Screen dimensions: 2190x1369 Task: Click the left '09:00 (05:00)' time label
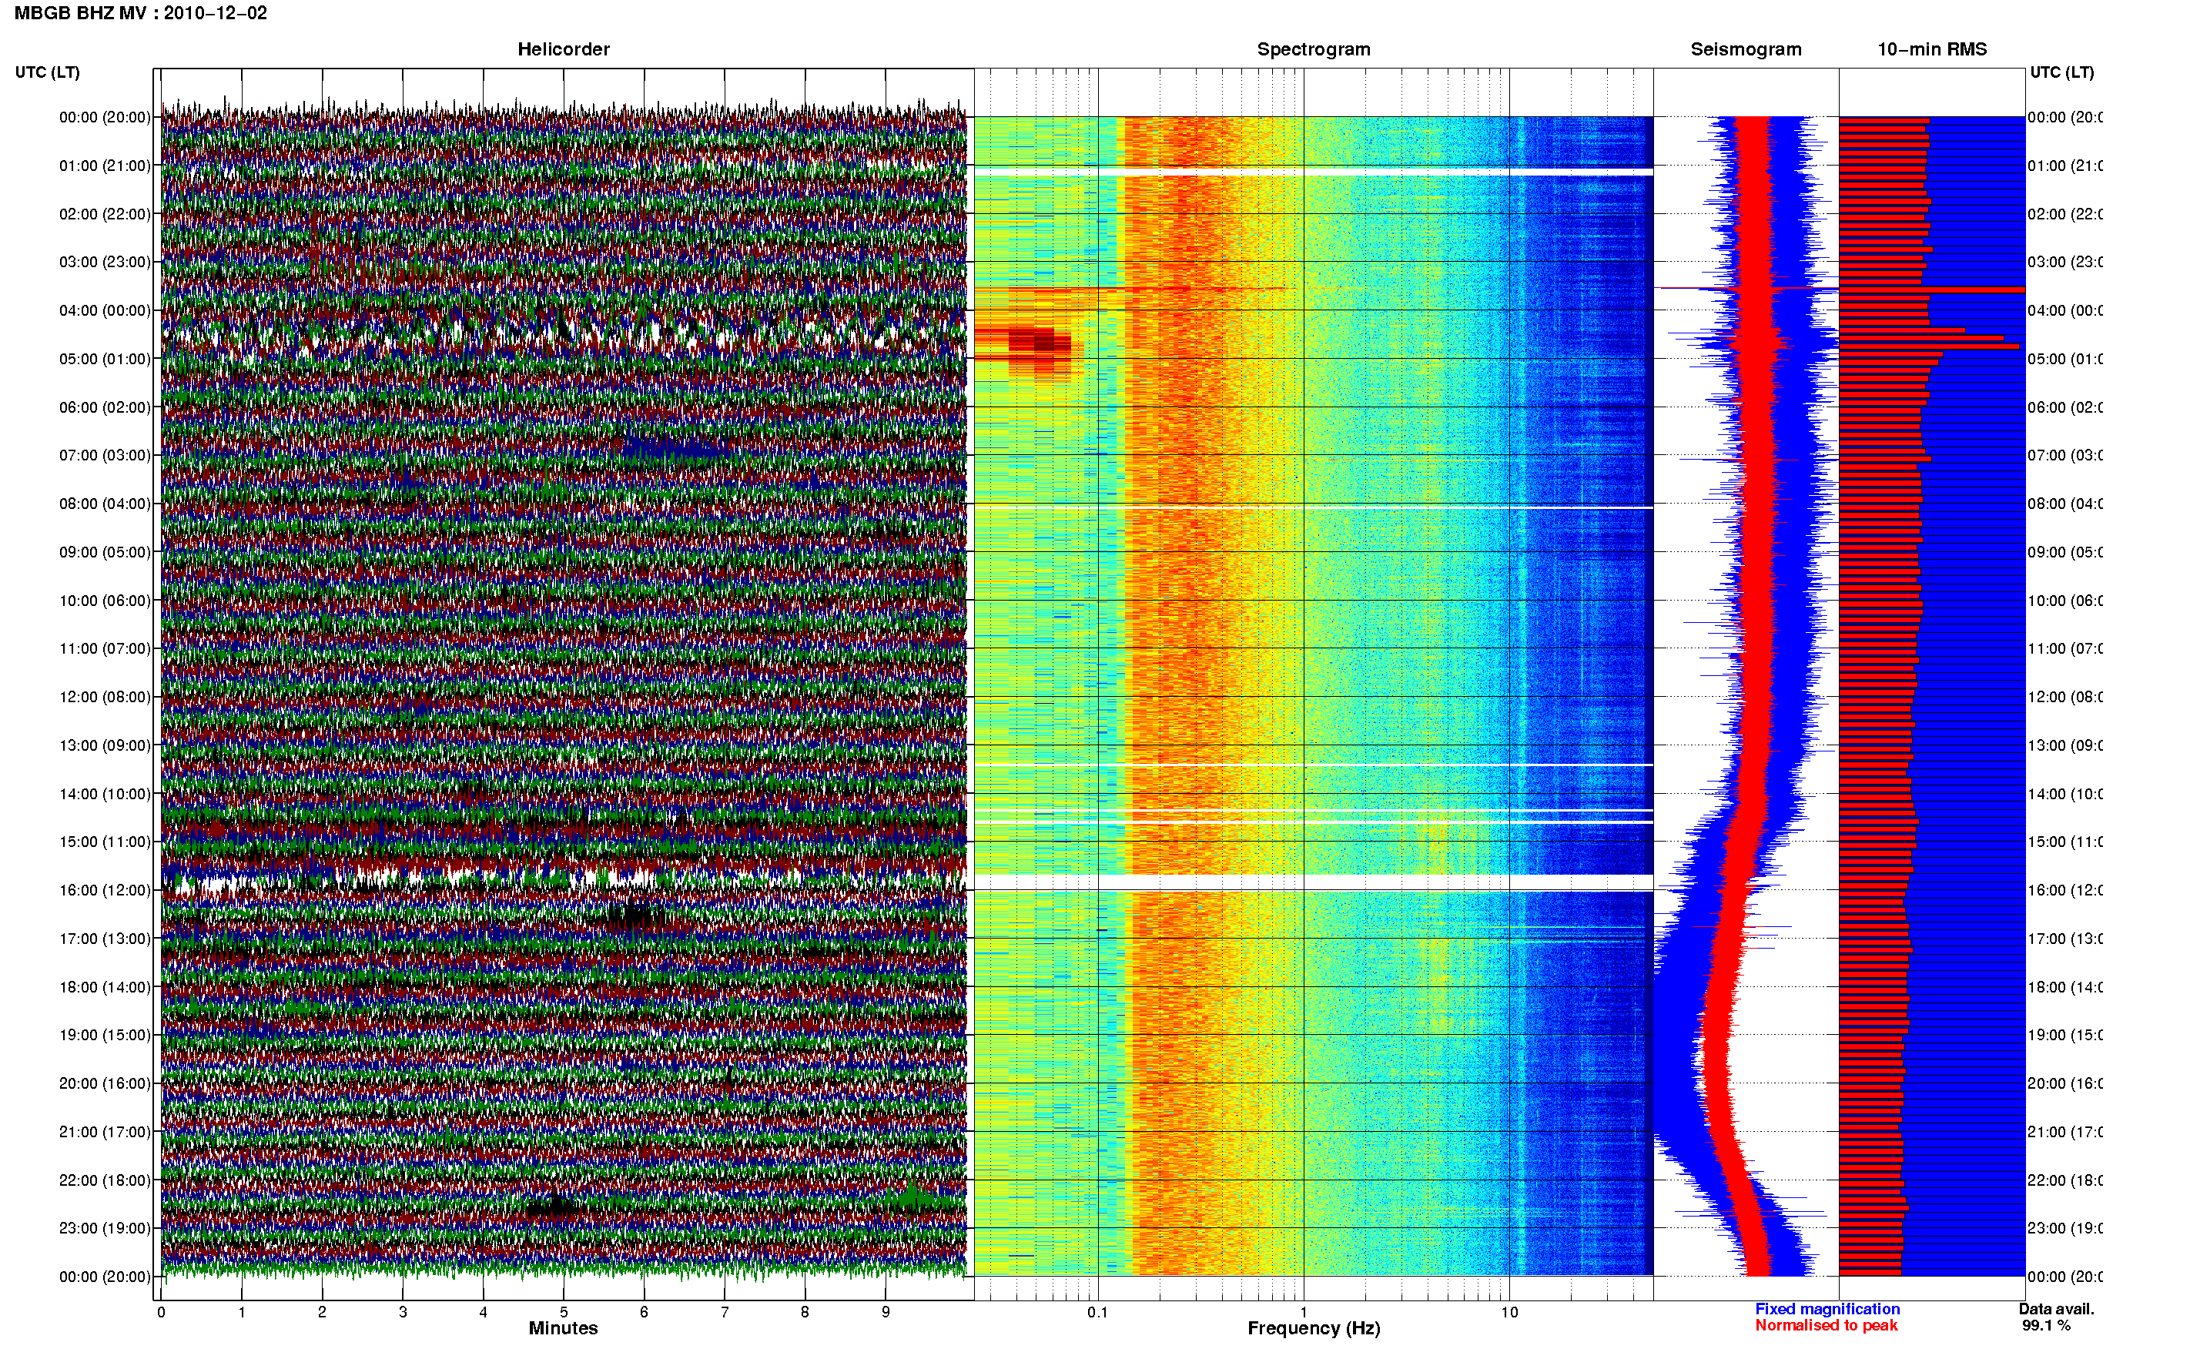pos(105,552)
